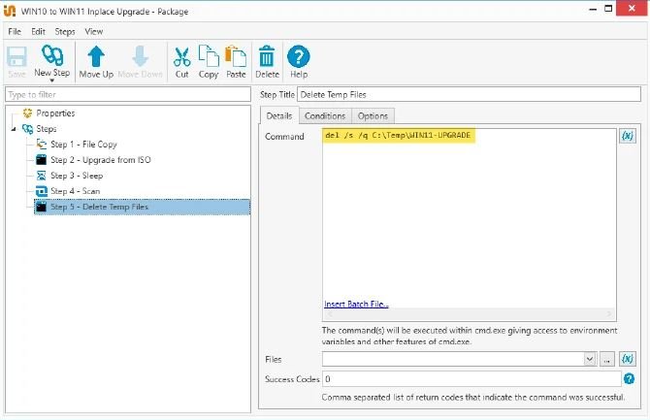The height and width of the screenshot is (420, 650).
Task: Collapse the Steps tree node
Action: tap(14, 129)
